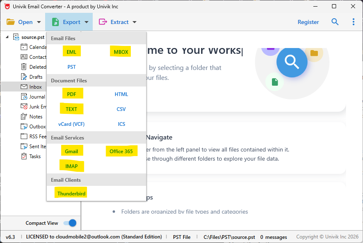363x243 pixels.
Task: Click the Open button label
Action: (25, 22)
